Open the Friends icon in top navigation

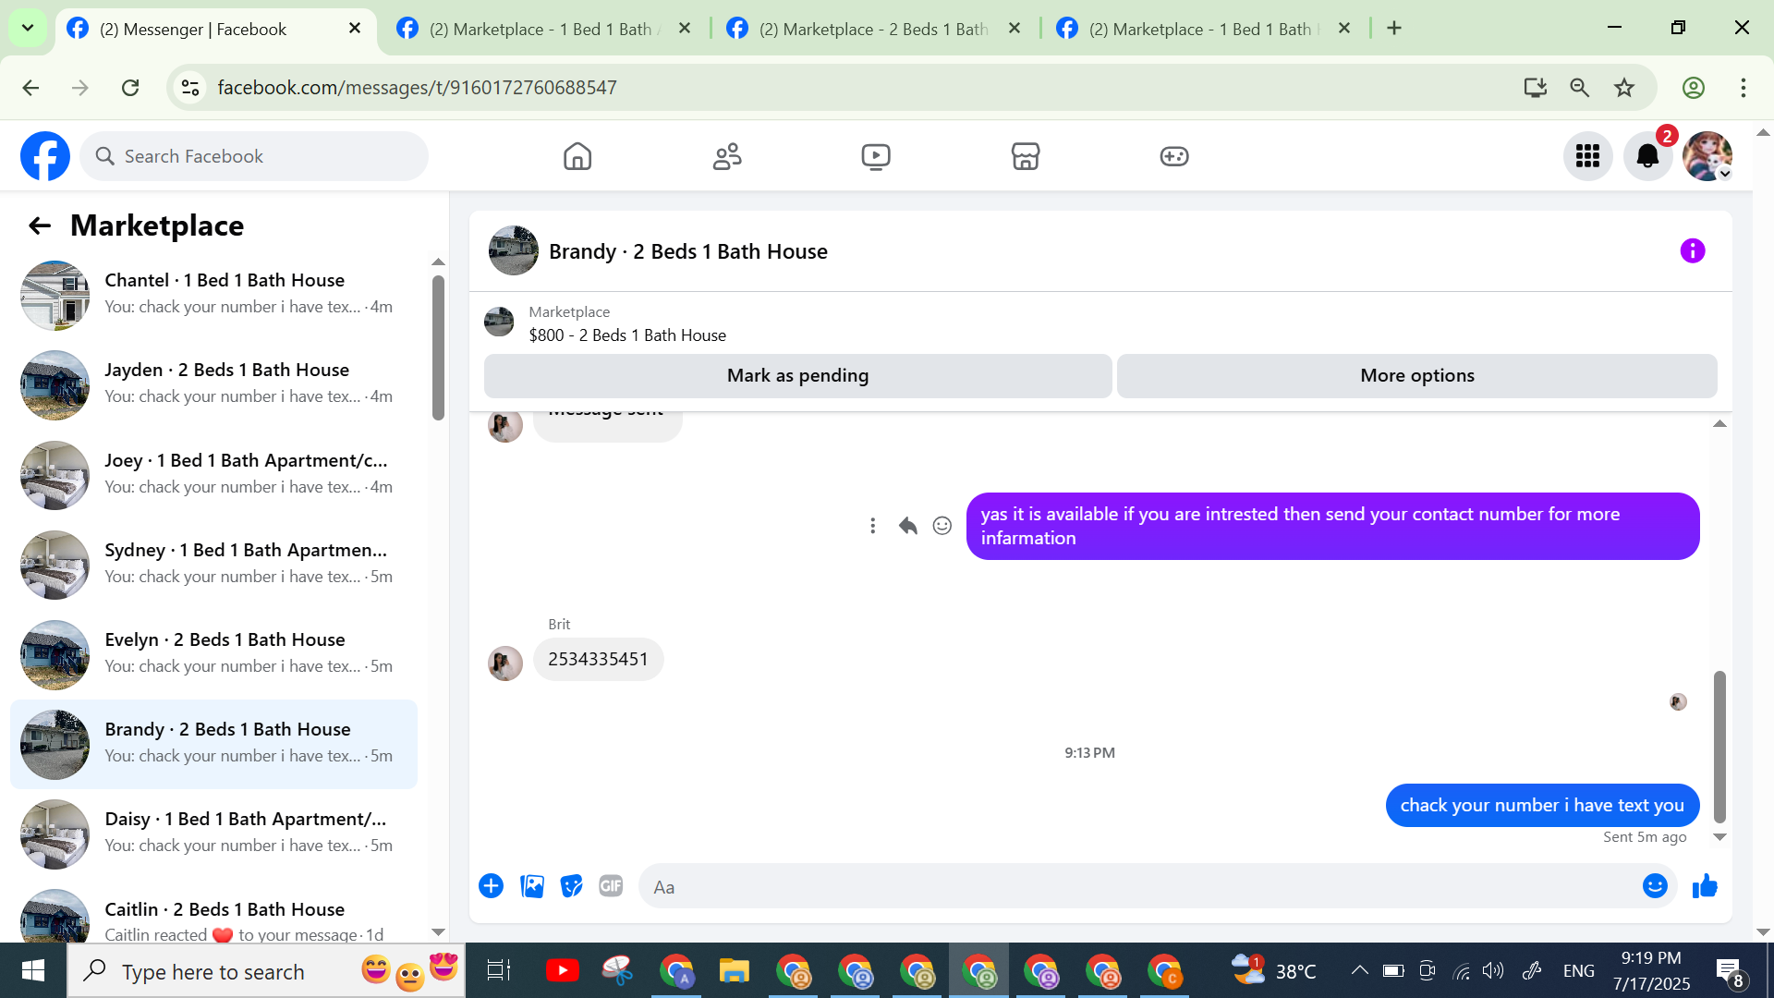point(727,156)
